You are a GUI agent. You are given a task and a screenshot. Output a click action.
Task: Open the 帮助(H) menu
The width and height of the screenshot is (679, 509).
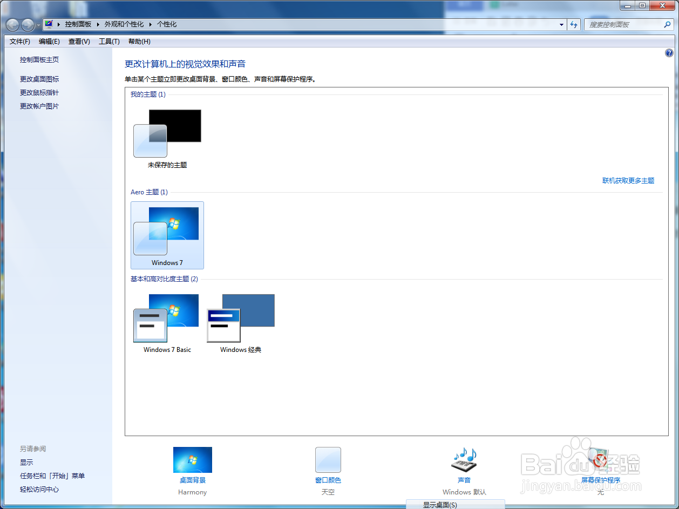139,42
